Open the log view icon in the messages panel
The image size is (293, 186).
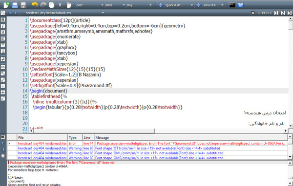pyautogui.click(x=3, y=137)
